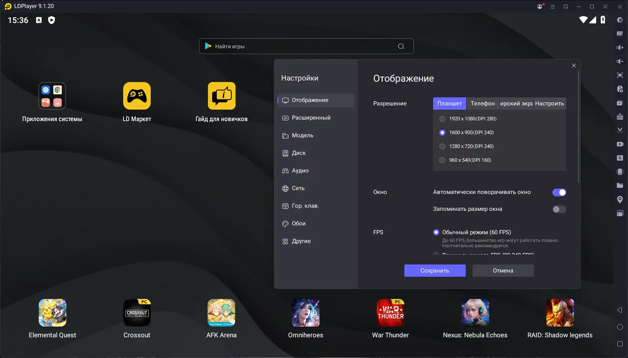Enable the Запоминать размер окна toggle
Image resolution: width=628 pixels, height=358 pixels.
[559, 209]
